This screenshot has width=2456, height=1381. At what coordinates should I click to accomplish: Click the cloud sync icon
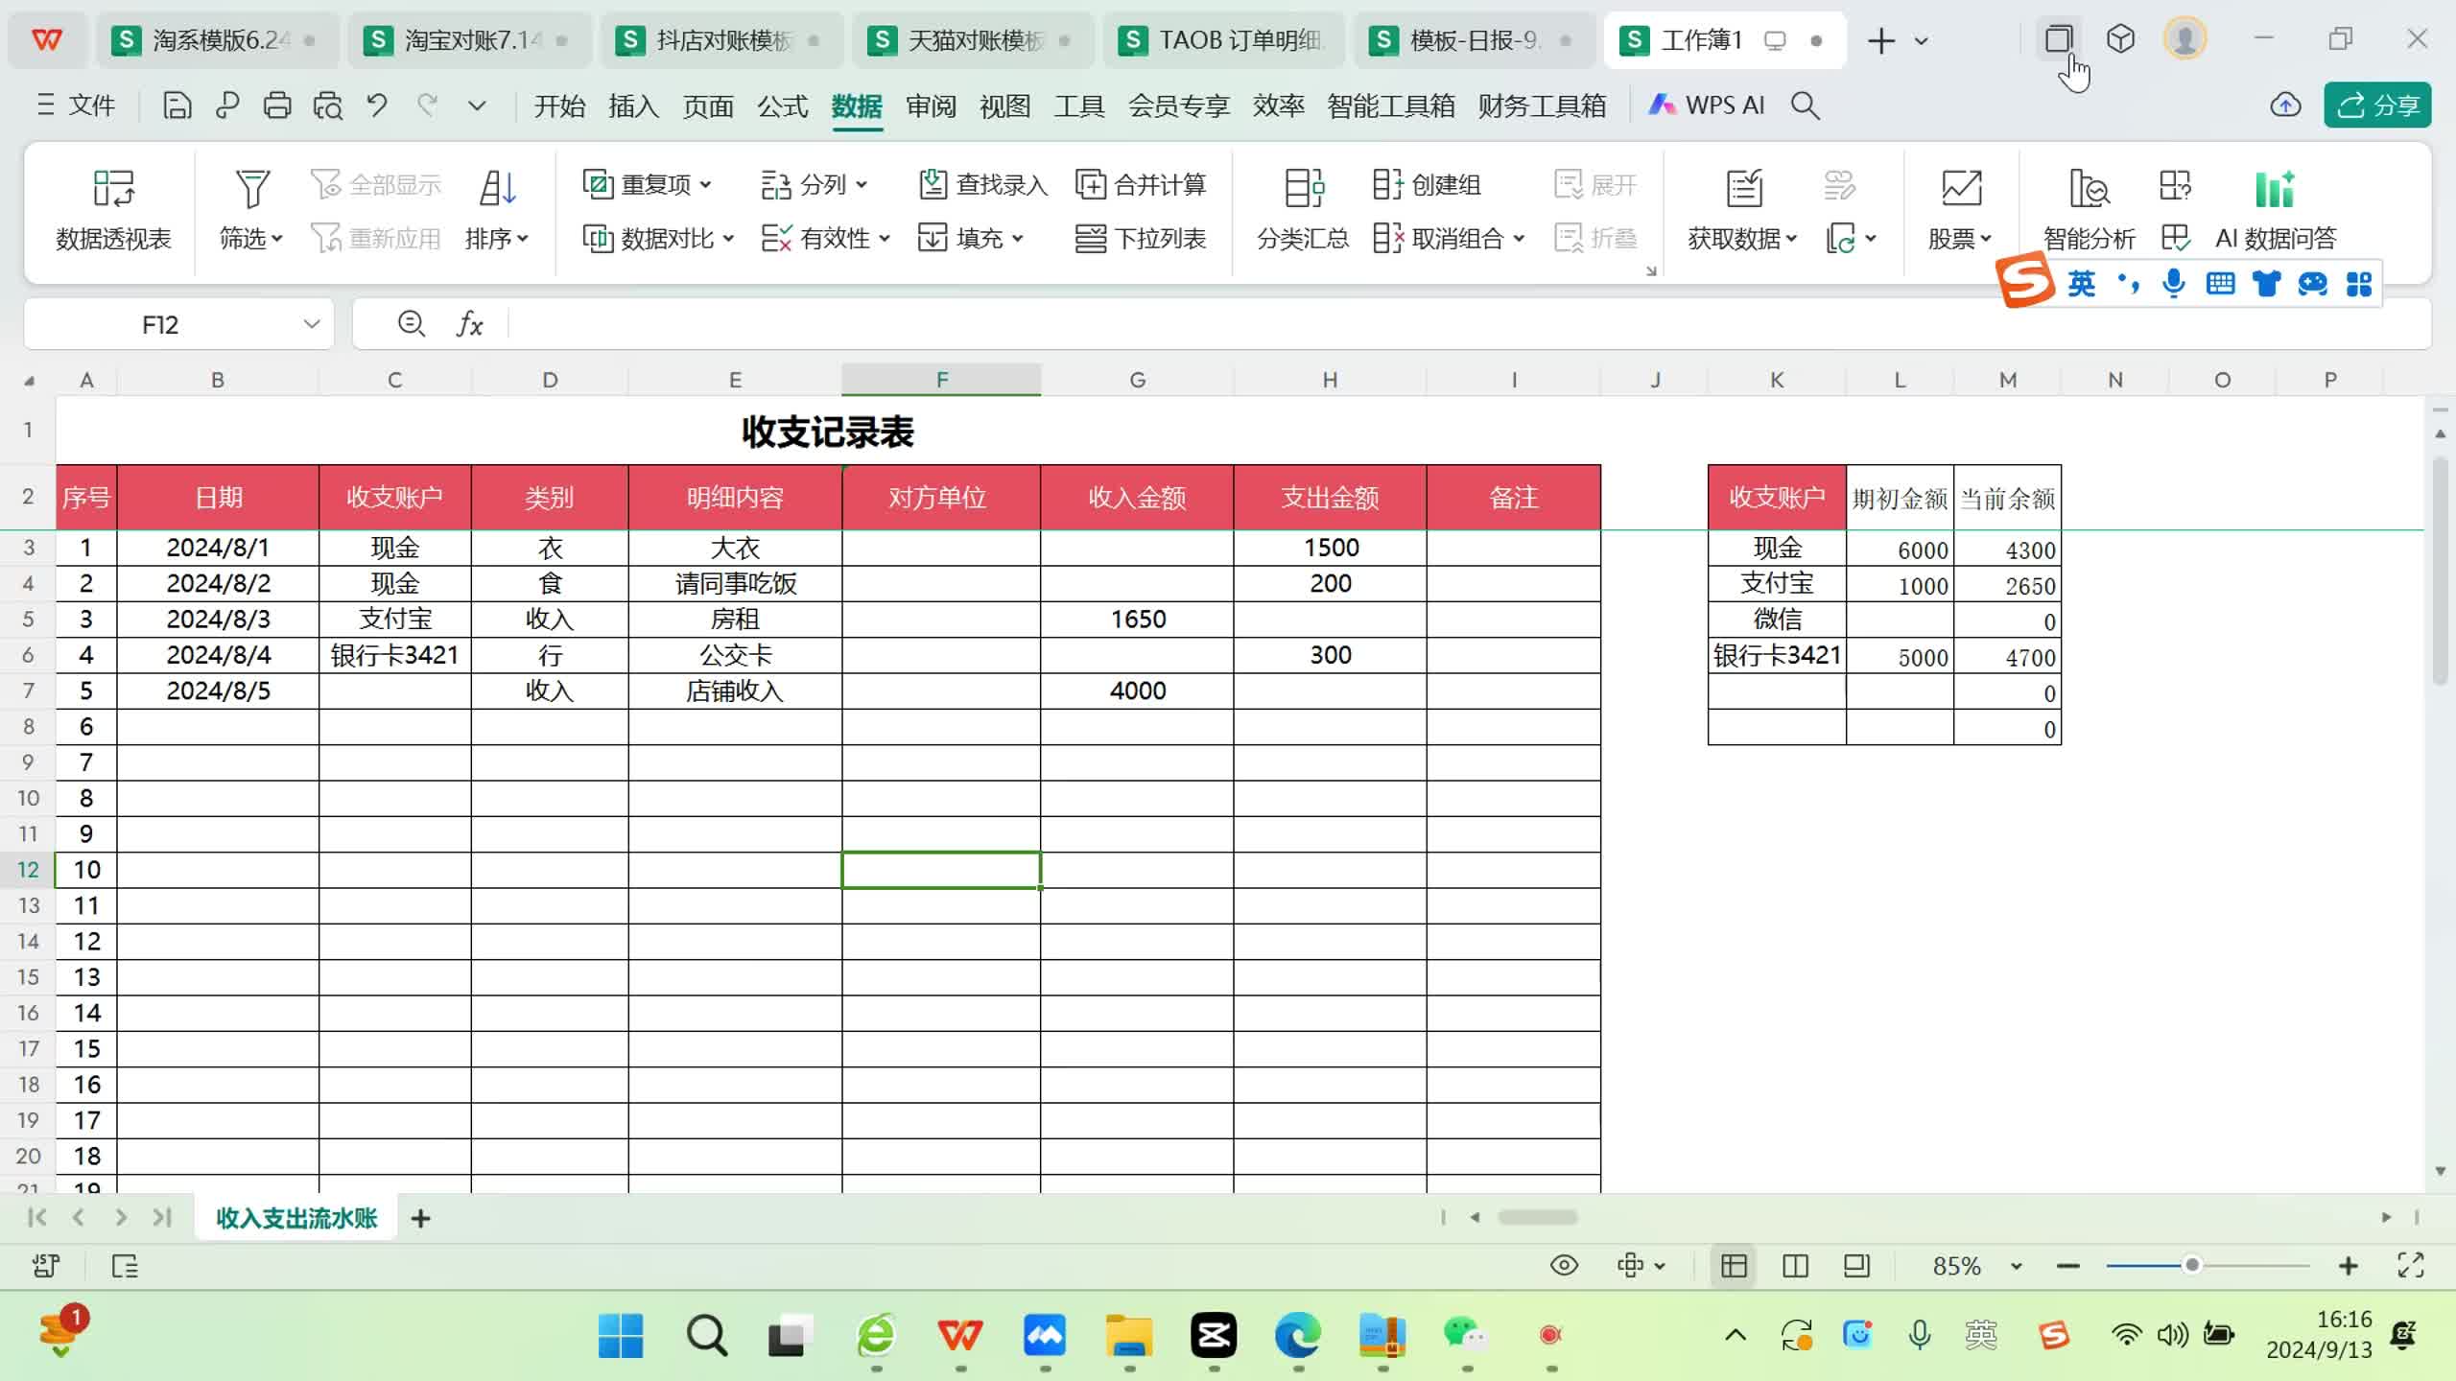(x=2286, y=105)
